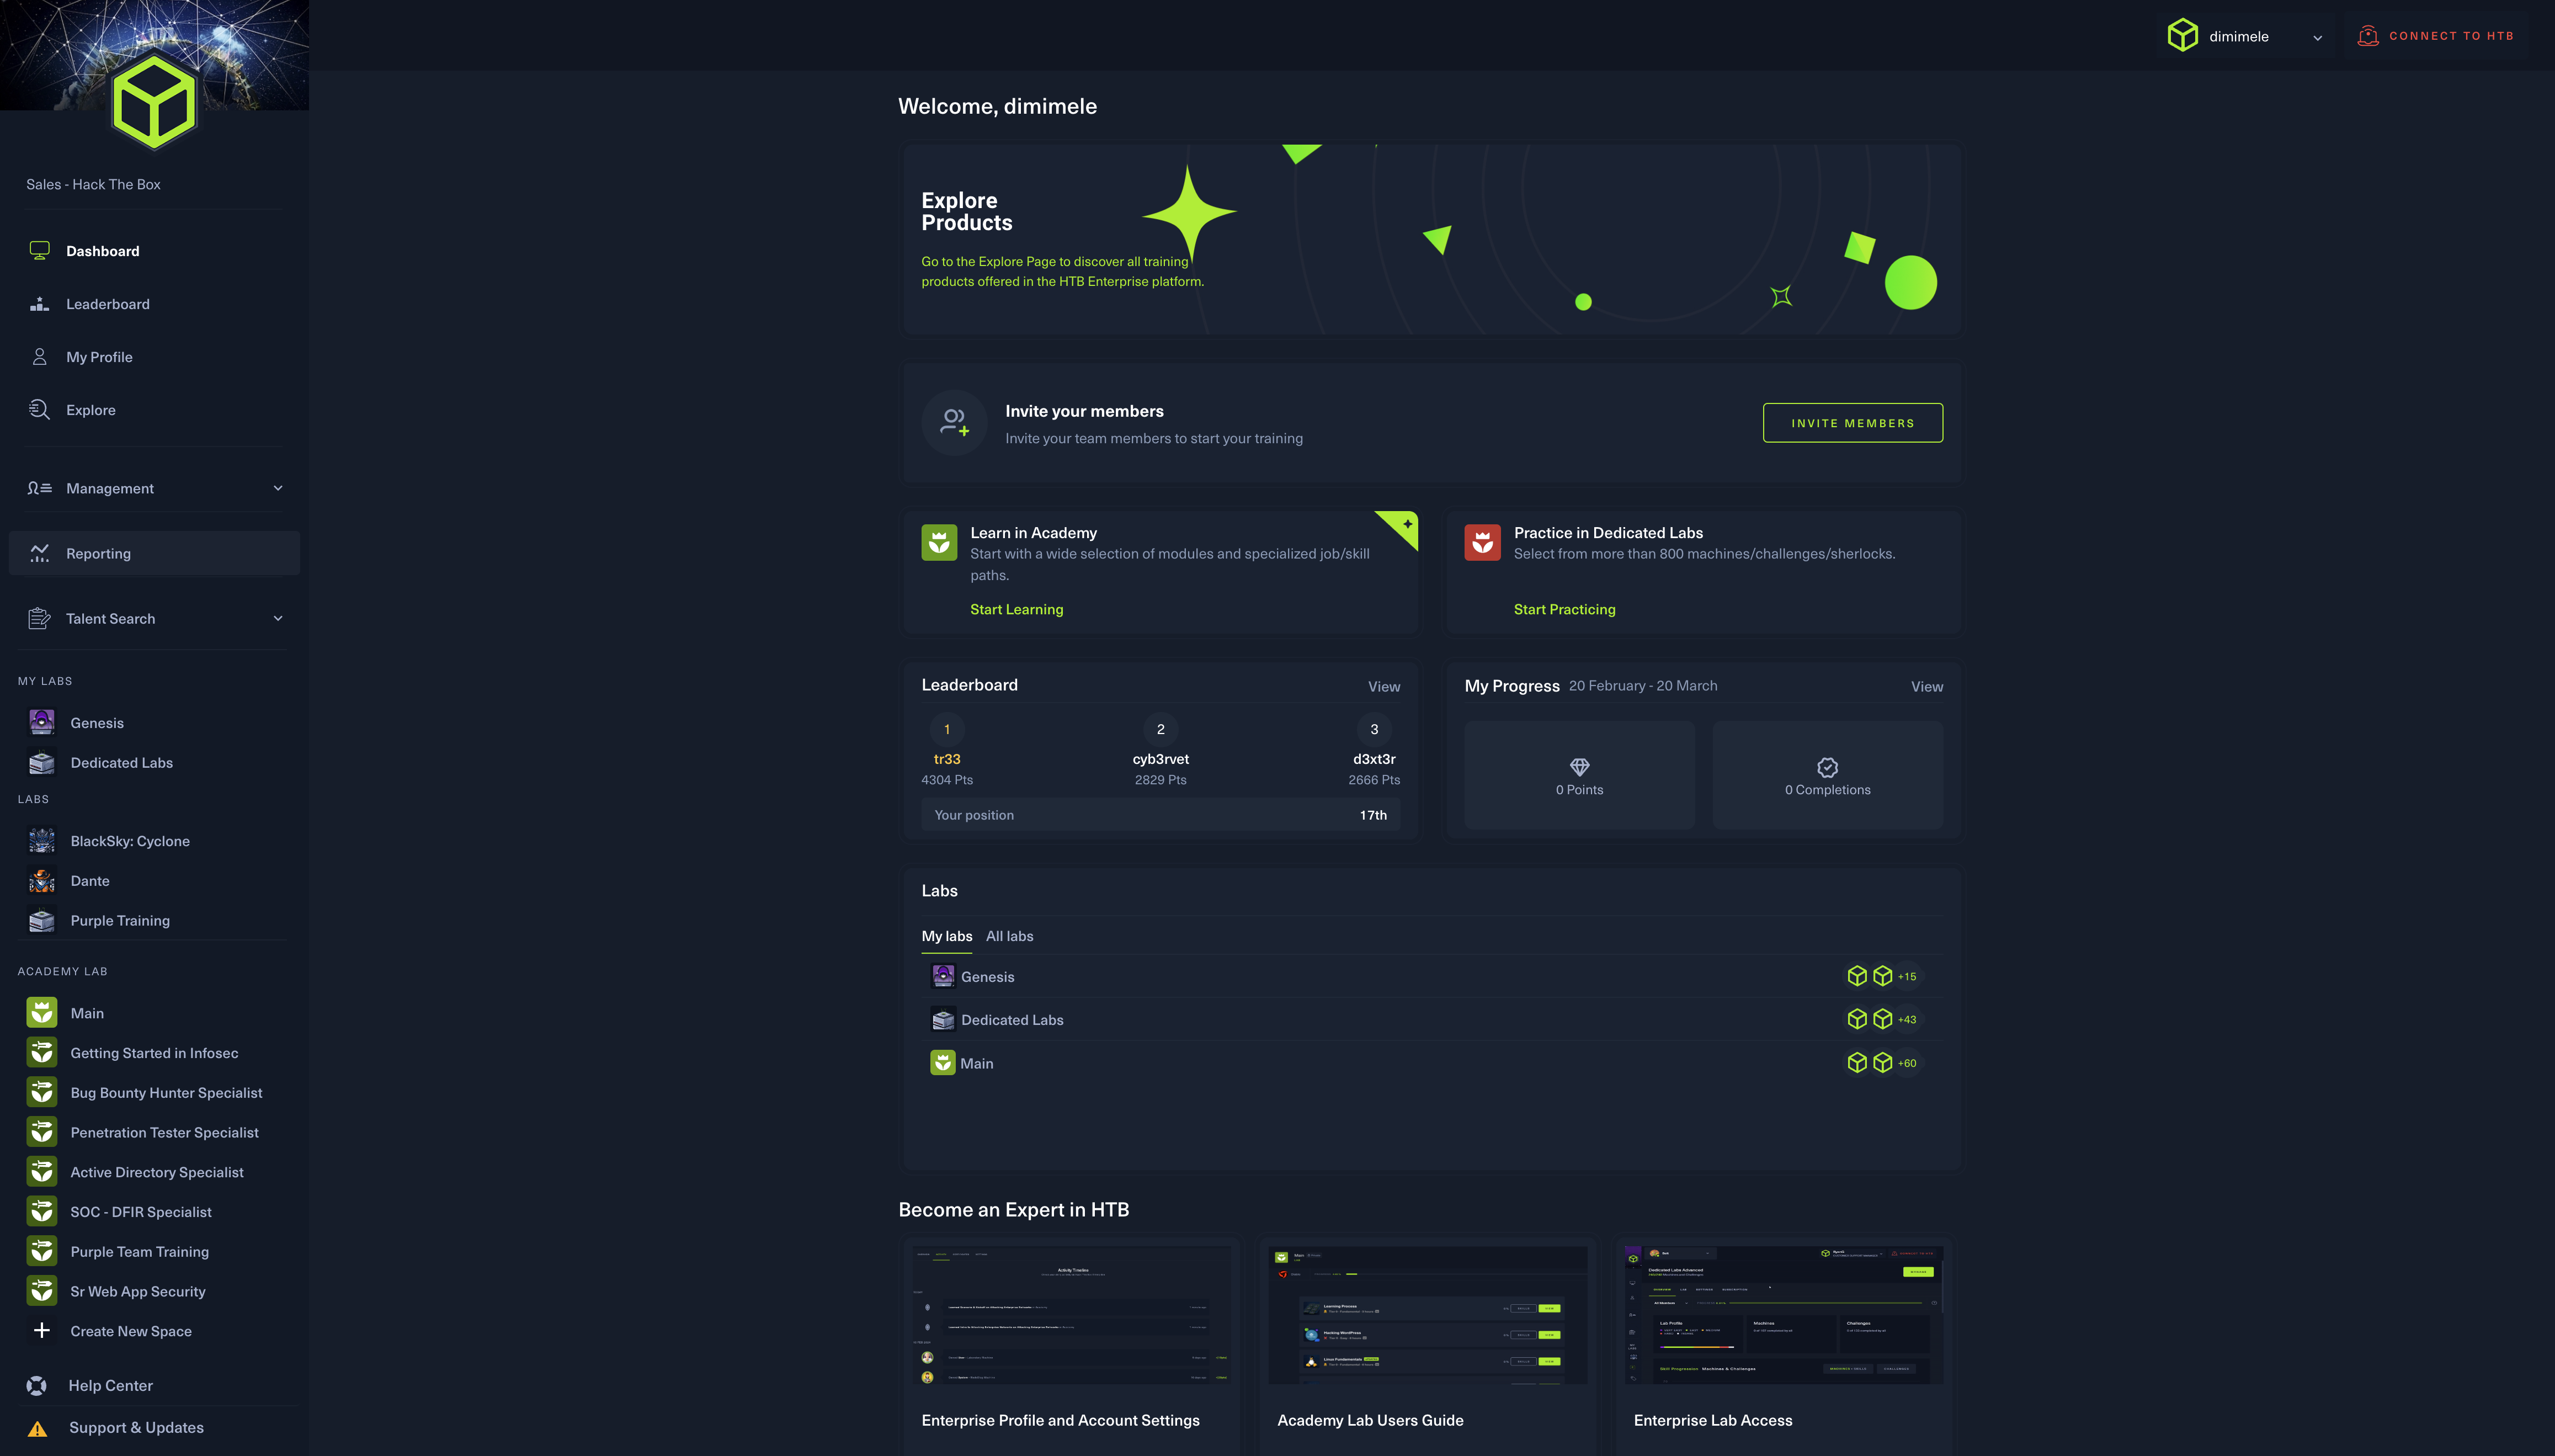Expand the Talent Search section
The image size is (2555, 1456).
click(x=278, y=619)
